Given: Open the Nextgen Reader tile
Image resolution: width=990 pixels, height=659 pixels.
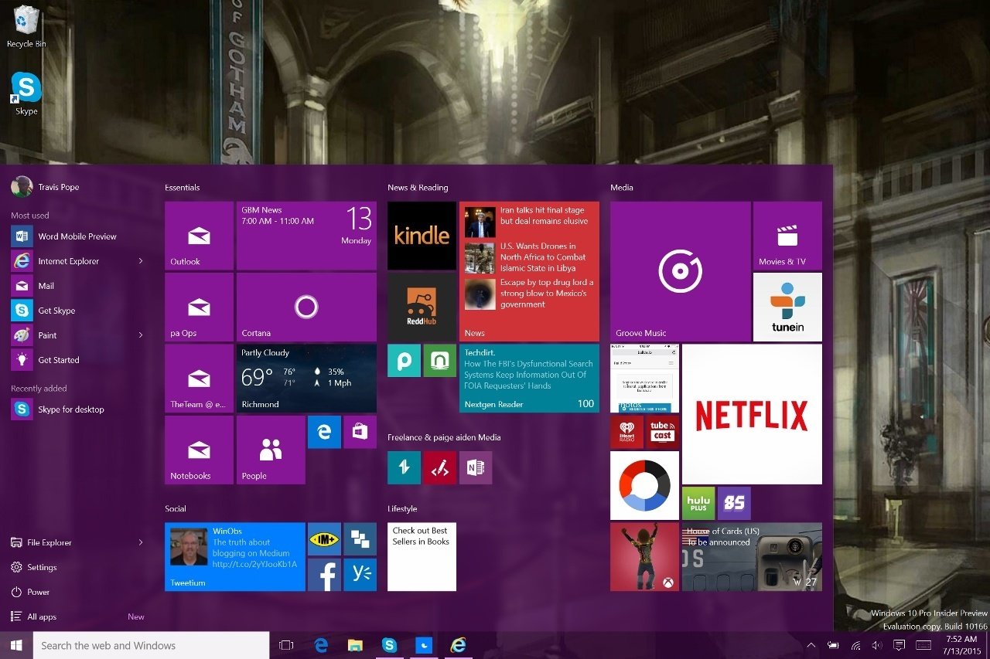Looking at the screenshot, I should pos(529,379).
